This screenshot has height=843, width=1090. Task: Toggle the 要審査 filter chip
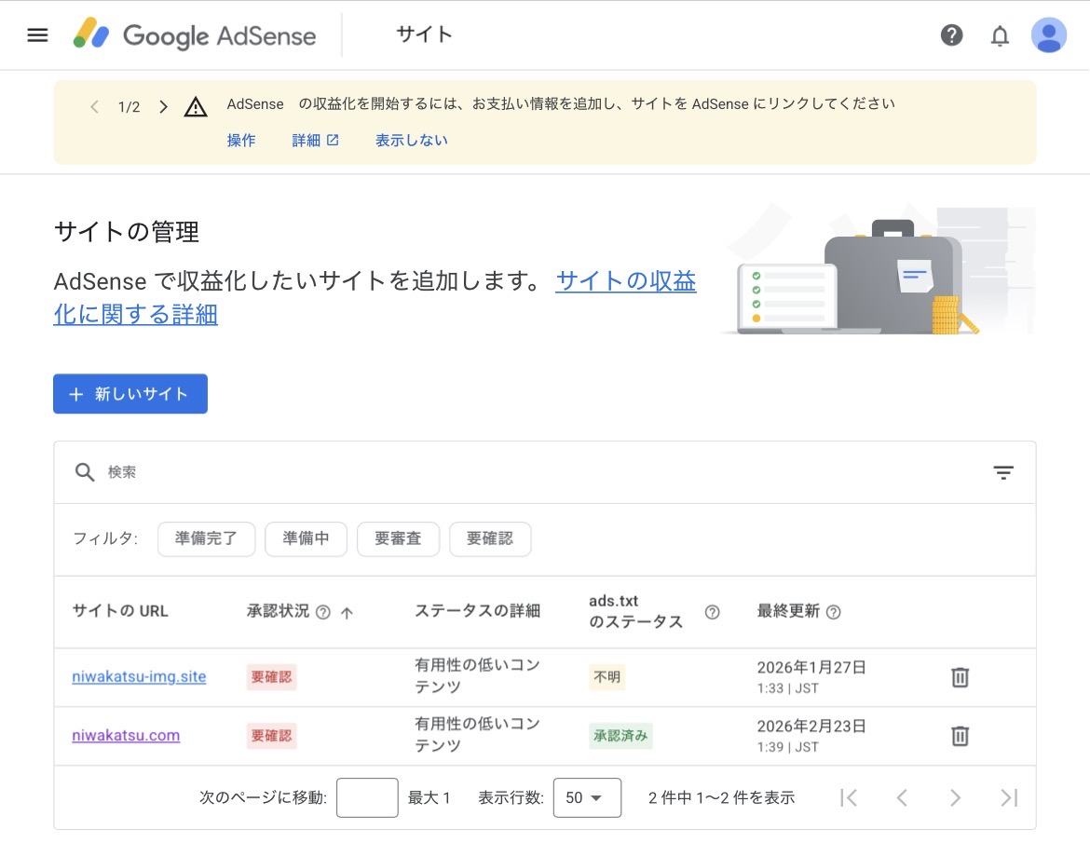point(398,538)
